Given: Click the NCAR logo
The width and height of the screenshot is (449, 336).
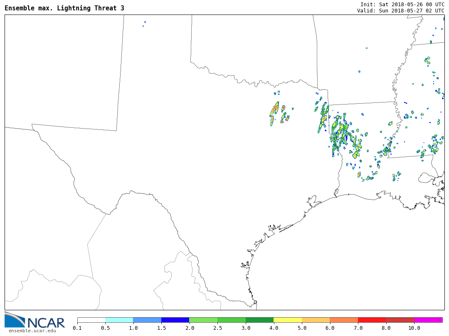Looking at the screenshot, I should pos(35,320).
